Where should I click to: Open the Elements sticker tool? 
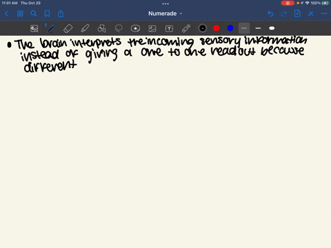click(x=135, y=28)
